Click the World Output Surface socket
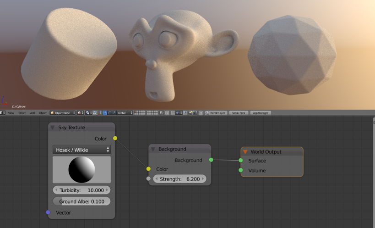This screenshot has width=375, height=228. click(241, 161)
